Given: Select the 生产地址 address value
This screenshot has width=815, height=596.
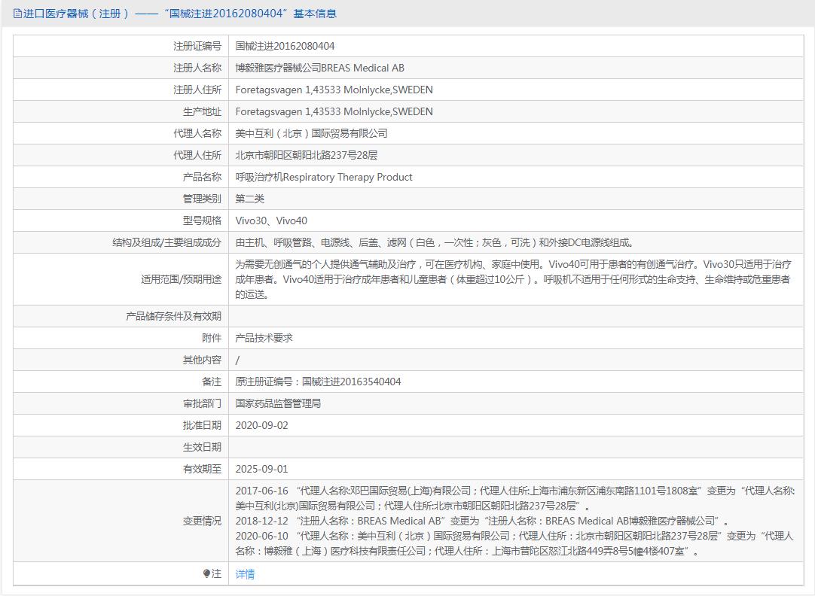Looking at the screenshot, I should pyautogui.click(x=334, y=111).
